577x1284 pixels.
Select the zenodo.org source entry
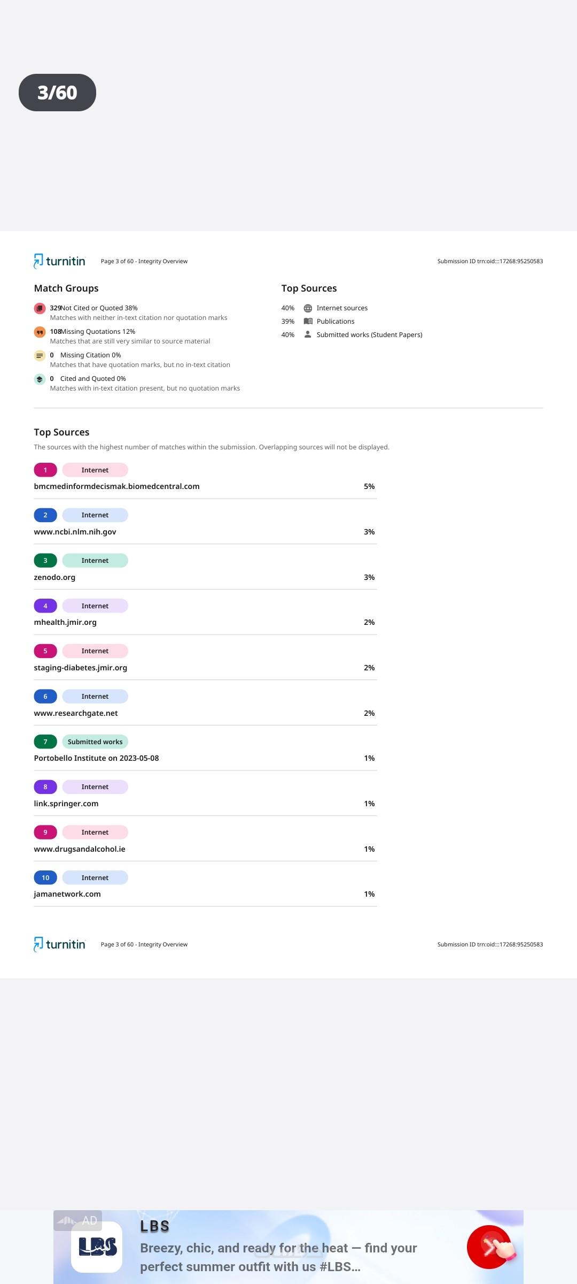pyautogui.click(x=54, y=577)
